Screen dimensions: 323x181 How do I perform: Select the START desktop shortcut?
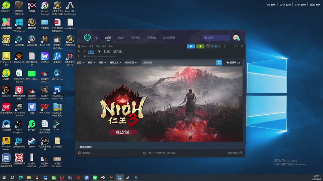(57, 125)
